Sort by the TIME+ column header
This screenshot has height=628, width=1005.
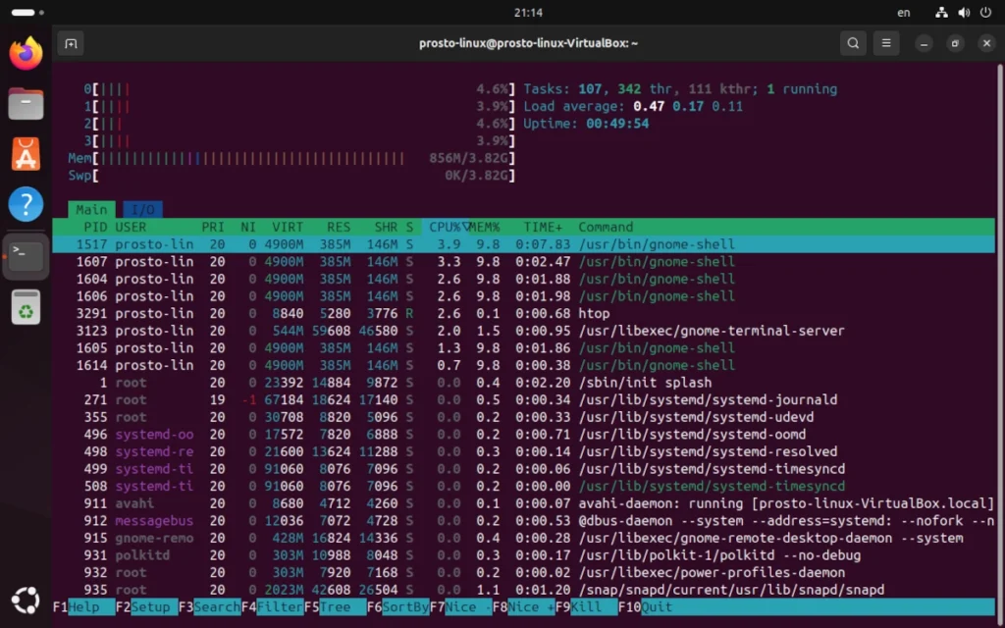click(543, 227)
